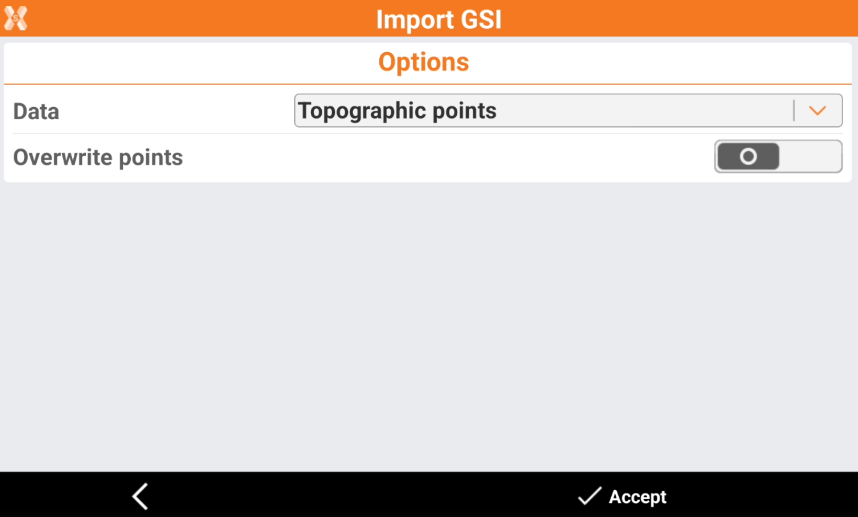Click the checkmark icon beside Accept
The image size is (858, 517).
tap(590, 496)
